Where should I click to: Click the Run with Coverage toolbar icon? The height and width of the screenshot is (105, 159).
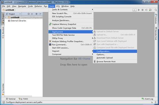tap(146, 10)
